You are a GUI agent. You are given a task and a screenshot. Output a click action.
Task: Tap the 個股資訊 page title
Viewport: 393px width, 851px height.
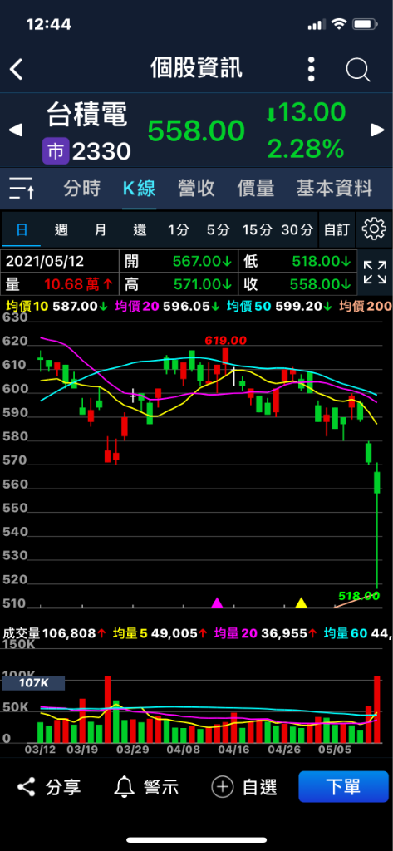[196, 69]
